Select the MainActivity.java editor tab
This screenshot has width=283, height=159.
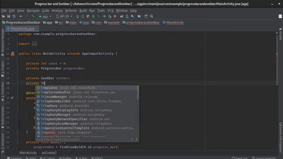pos(22,28)
